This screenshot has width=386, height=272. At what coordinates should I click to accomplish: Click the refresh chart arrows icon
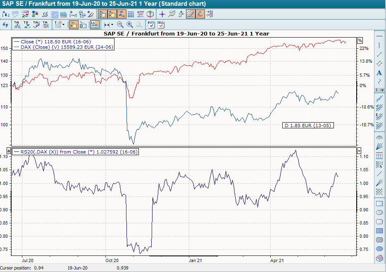point(5,25)
